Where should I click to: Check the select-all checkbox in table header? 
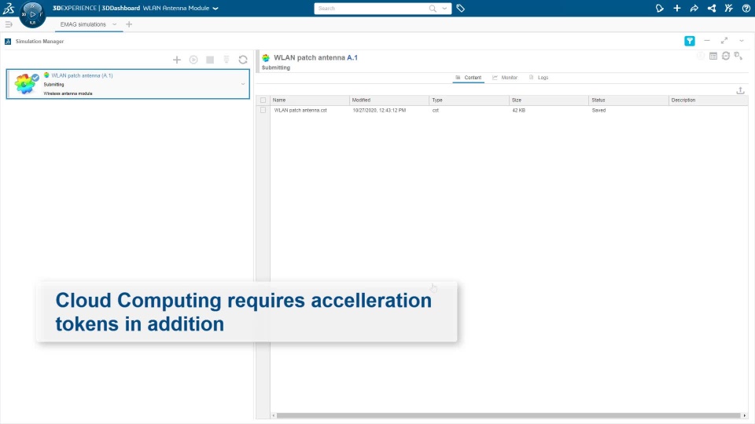[263, 101]
